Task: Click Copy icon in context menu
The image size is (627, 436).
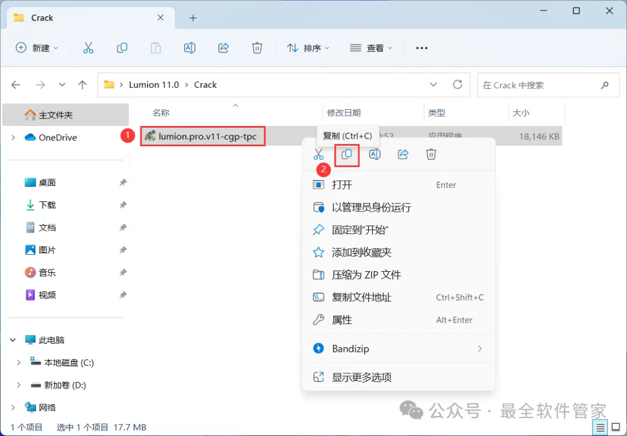Action: 347,154
